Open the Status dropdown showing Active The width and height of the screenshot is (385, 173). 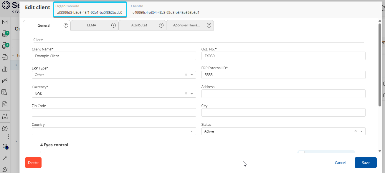[x=361, y=131]
